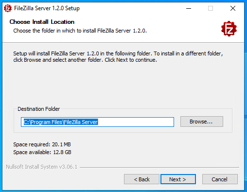Screen dimensions: 247x192
Task: Close the FileZilla Server Setup window
Action: (233, 8)
